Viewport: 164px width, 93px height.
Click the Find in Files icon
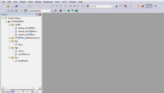[x=116, y=6]
